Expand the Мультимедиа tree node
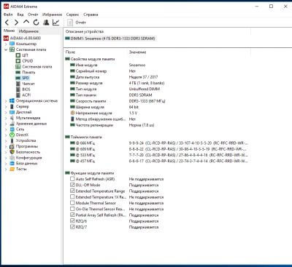This screenshot has height=267, width=292. (x=6, y=118)
